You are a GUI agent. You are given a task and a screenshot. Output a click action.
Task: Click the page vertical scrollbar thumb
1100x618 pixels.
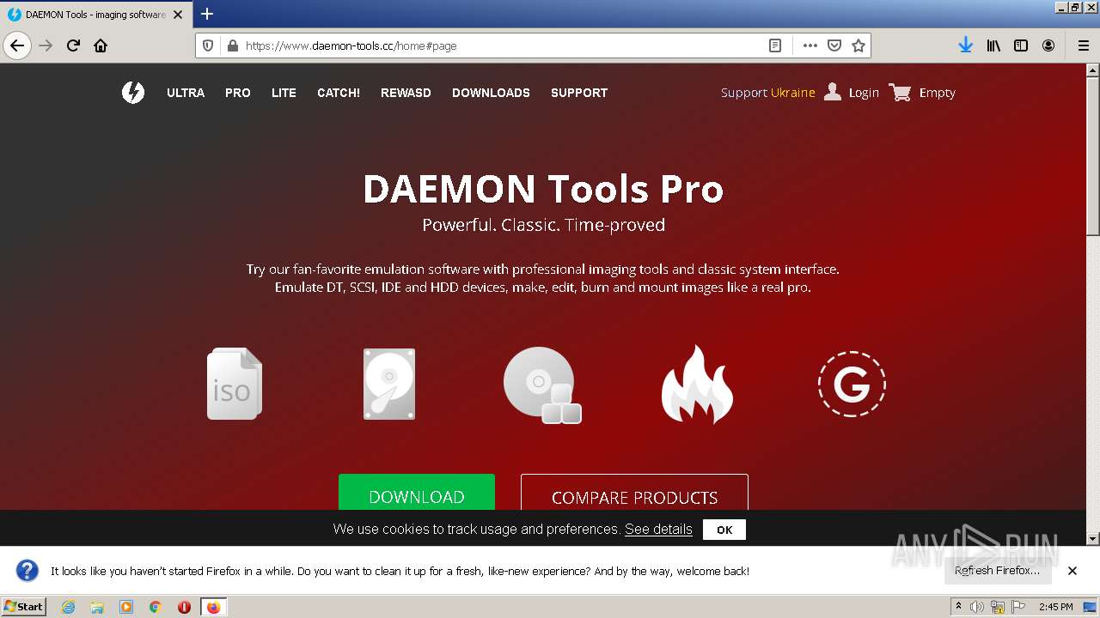1092,154
